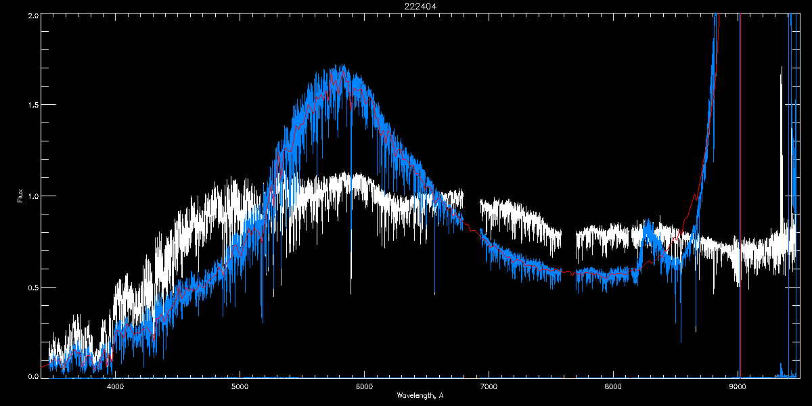Click the 'Flux' y-axis label
This screenshot has height=406, width=812.
[20, 195]
